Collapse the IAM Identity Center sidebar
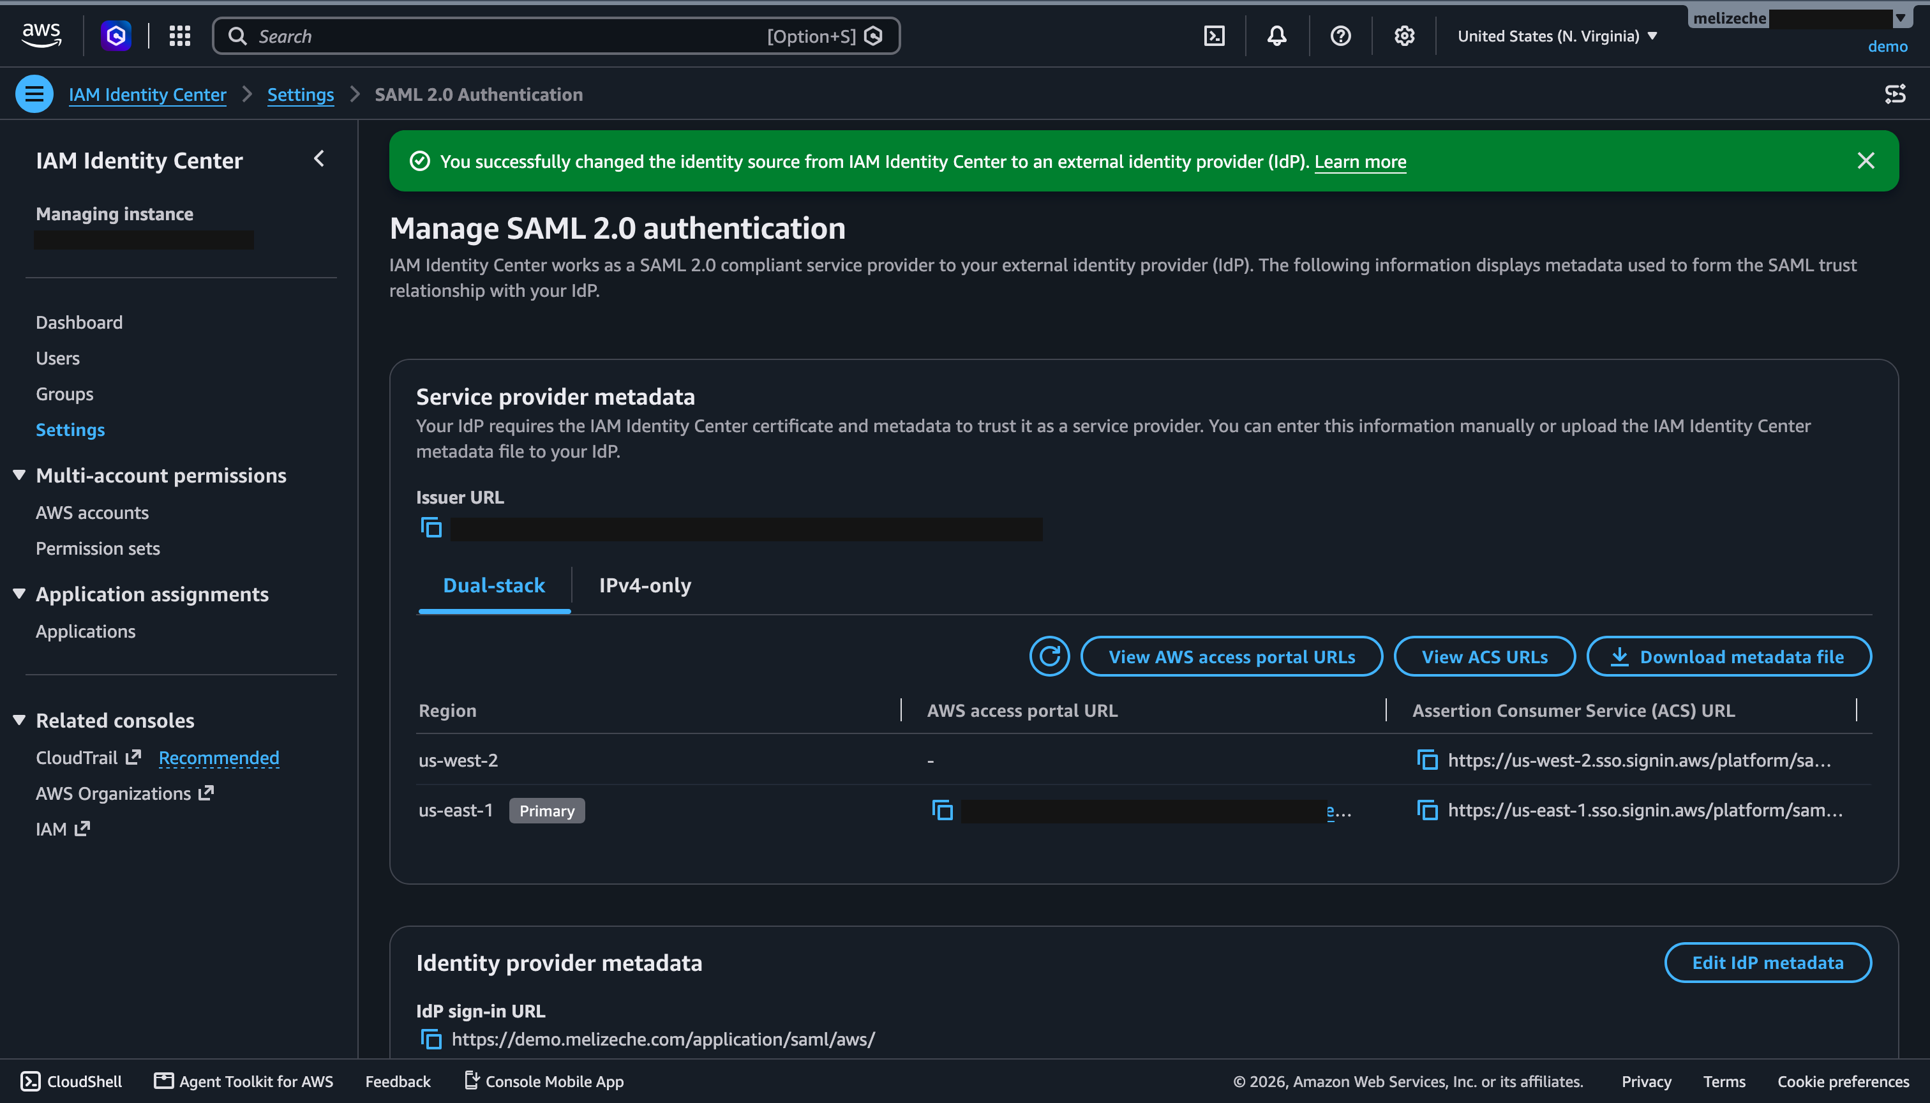 319,158
